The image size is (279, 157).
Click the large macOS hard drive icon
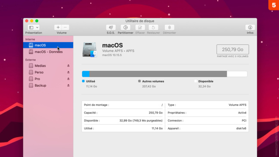90,50
